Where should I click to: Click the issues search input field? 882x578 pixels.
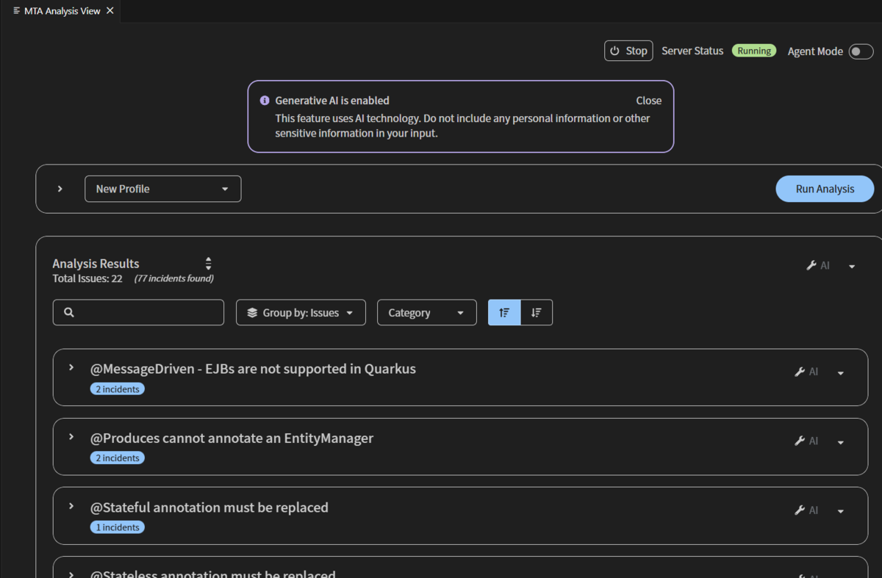(x=138, y=312)
